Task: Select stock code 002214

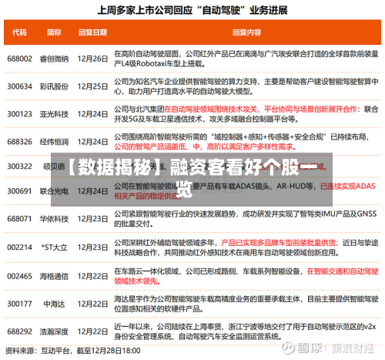Action: tap(20, 247)
